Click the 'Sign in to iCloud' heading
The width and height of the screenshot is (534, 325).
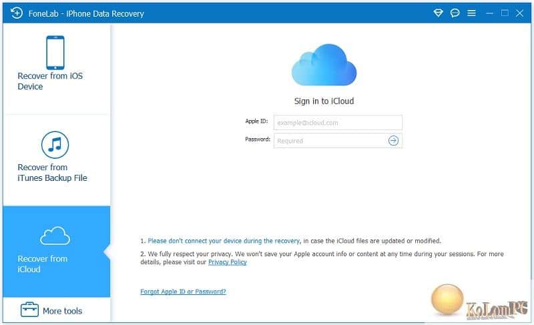point(324,101)
